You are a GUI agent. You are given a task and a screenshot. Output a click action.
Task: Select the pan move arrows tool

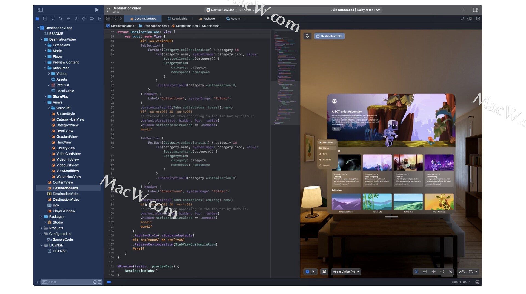[433, 272]
